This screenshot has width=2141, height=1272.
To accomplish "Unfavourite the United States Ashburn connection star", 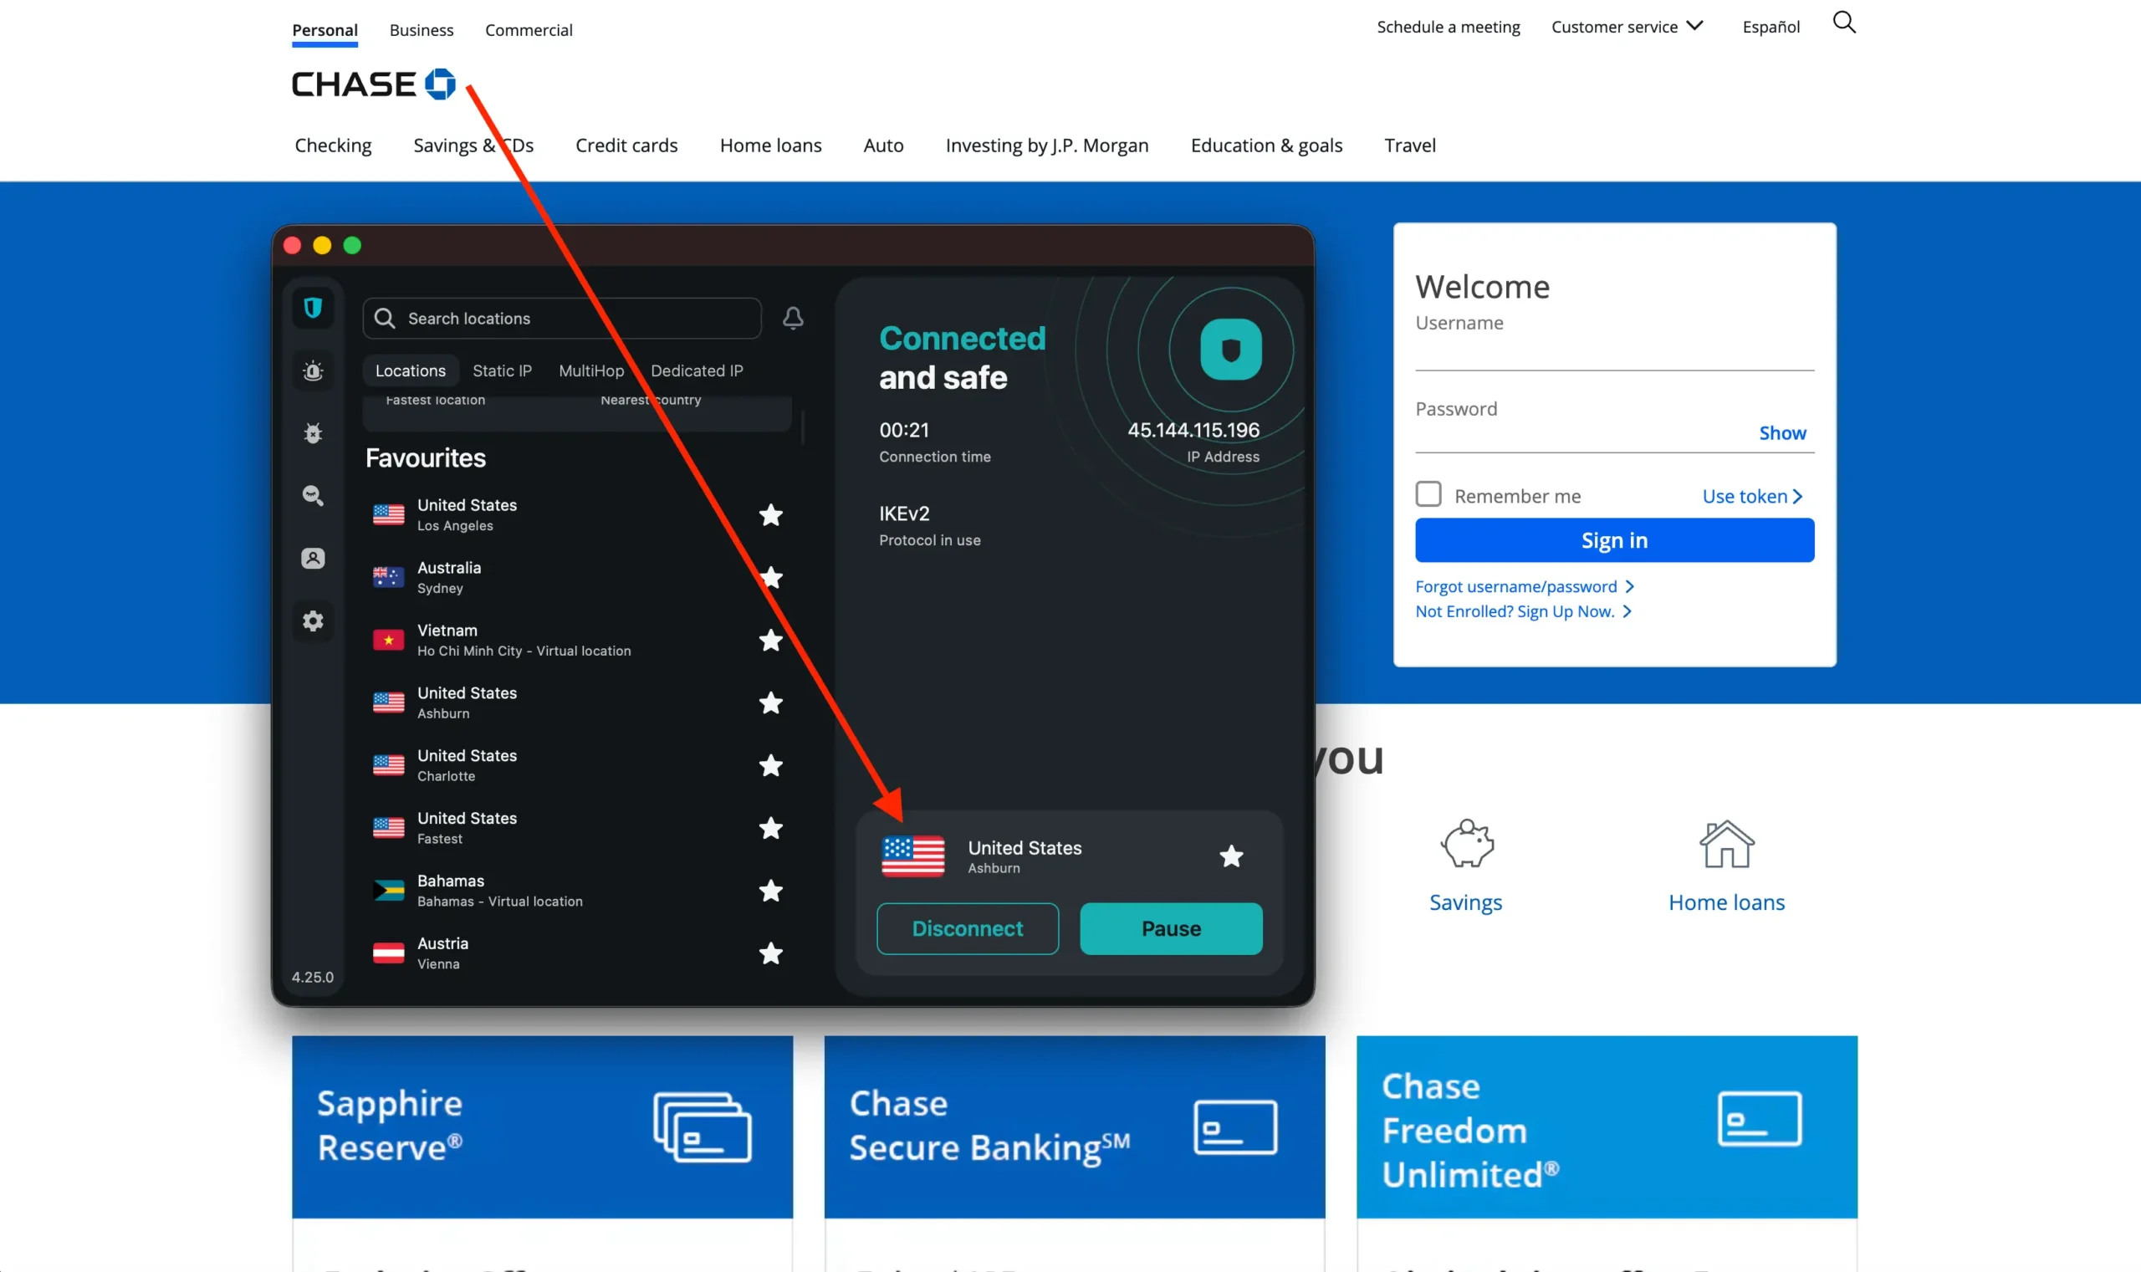I will pyautogui.click(x=1232, y=856).
